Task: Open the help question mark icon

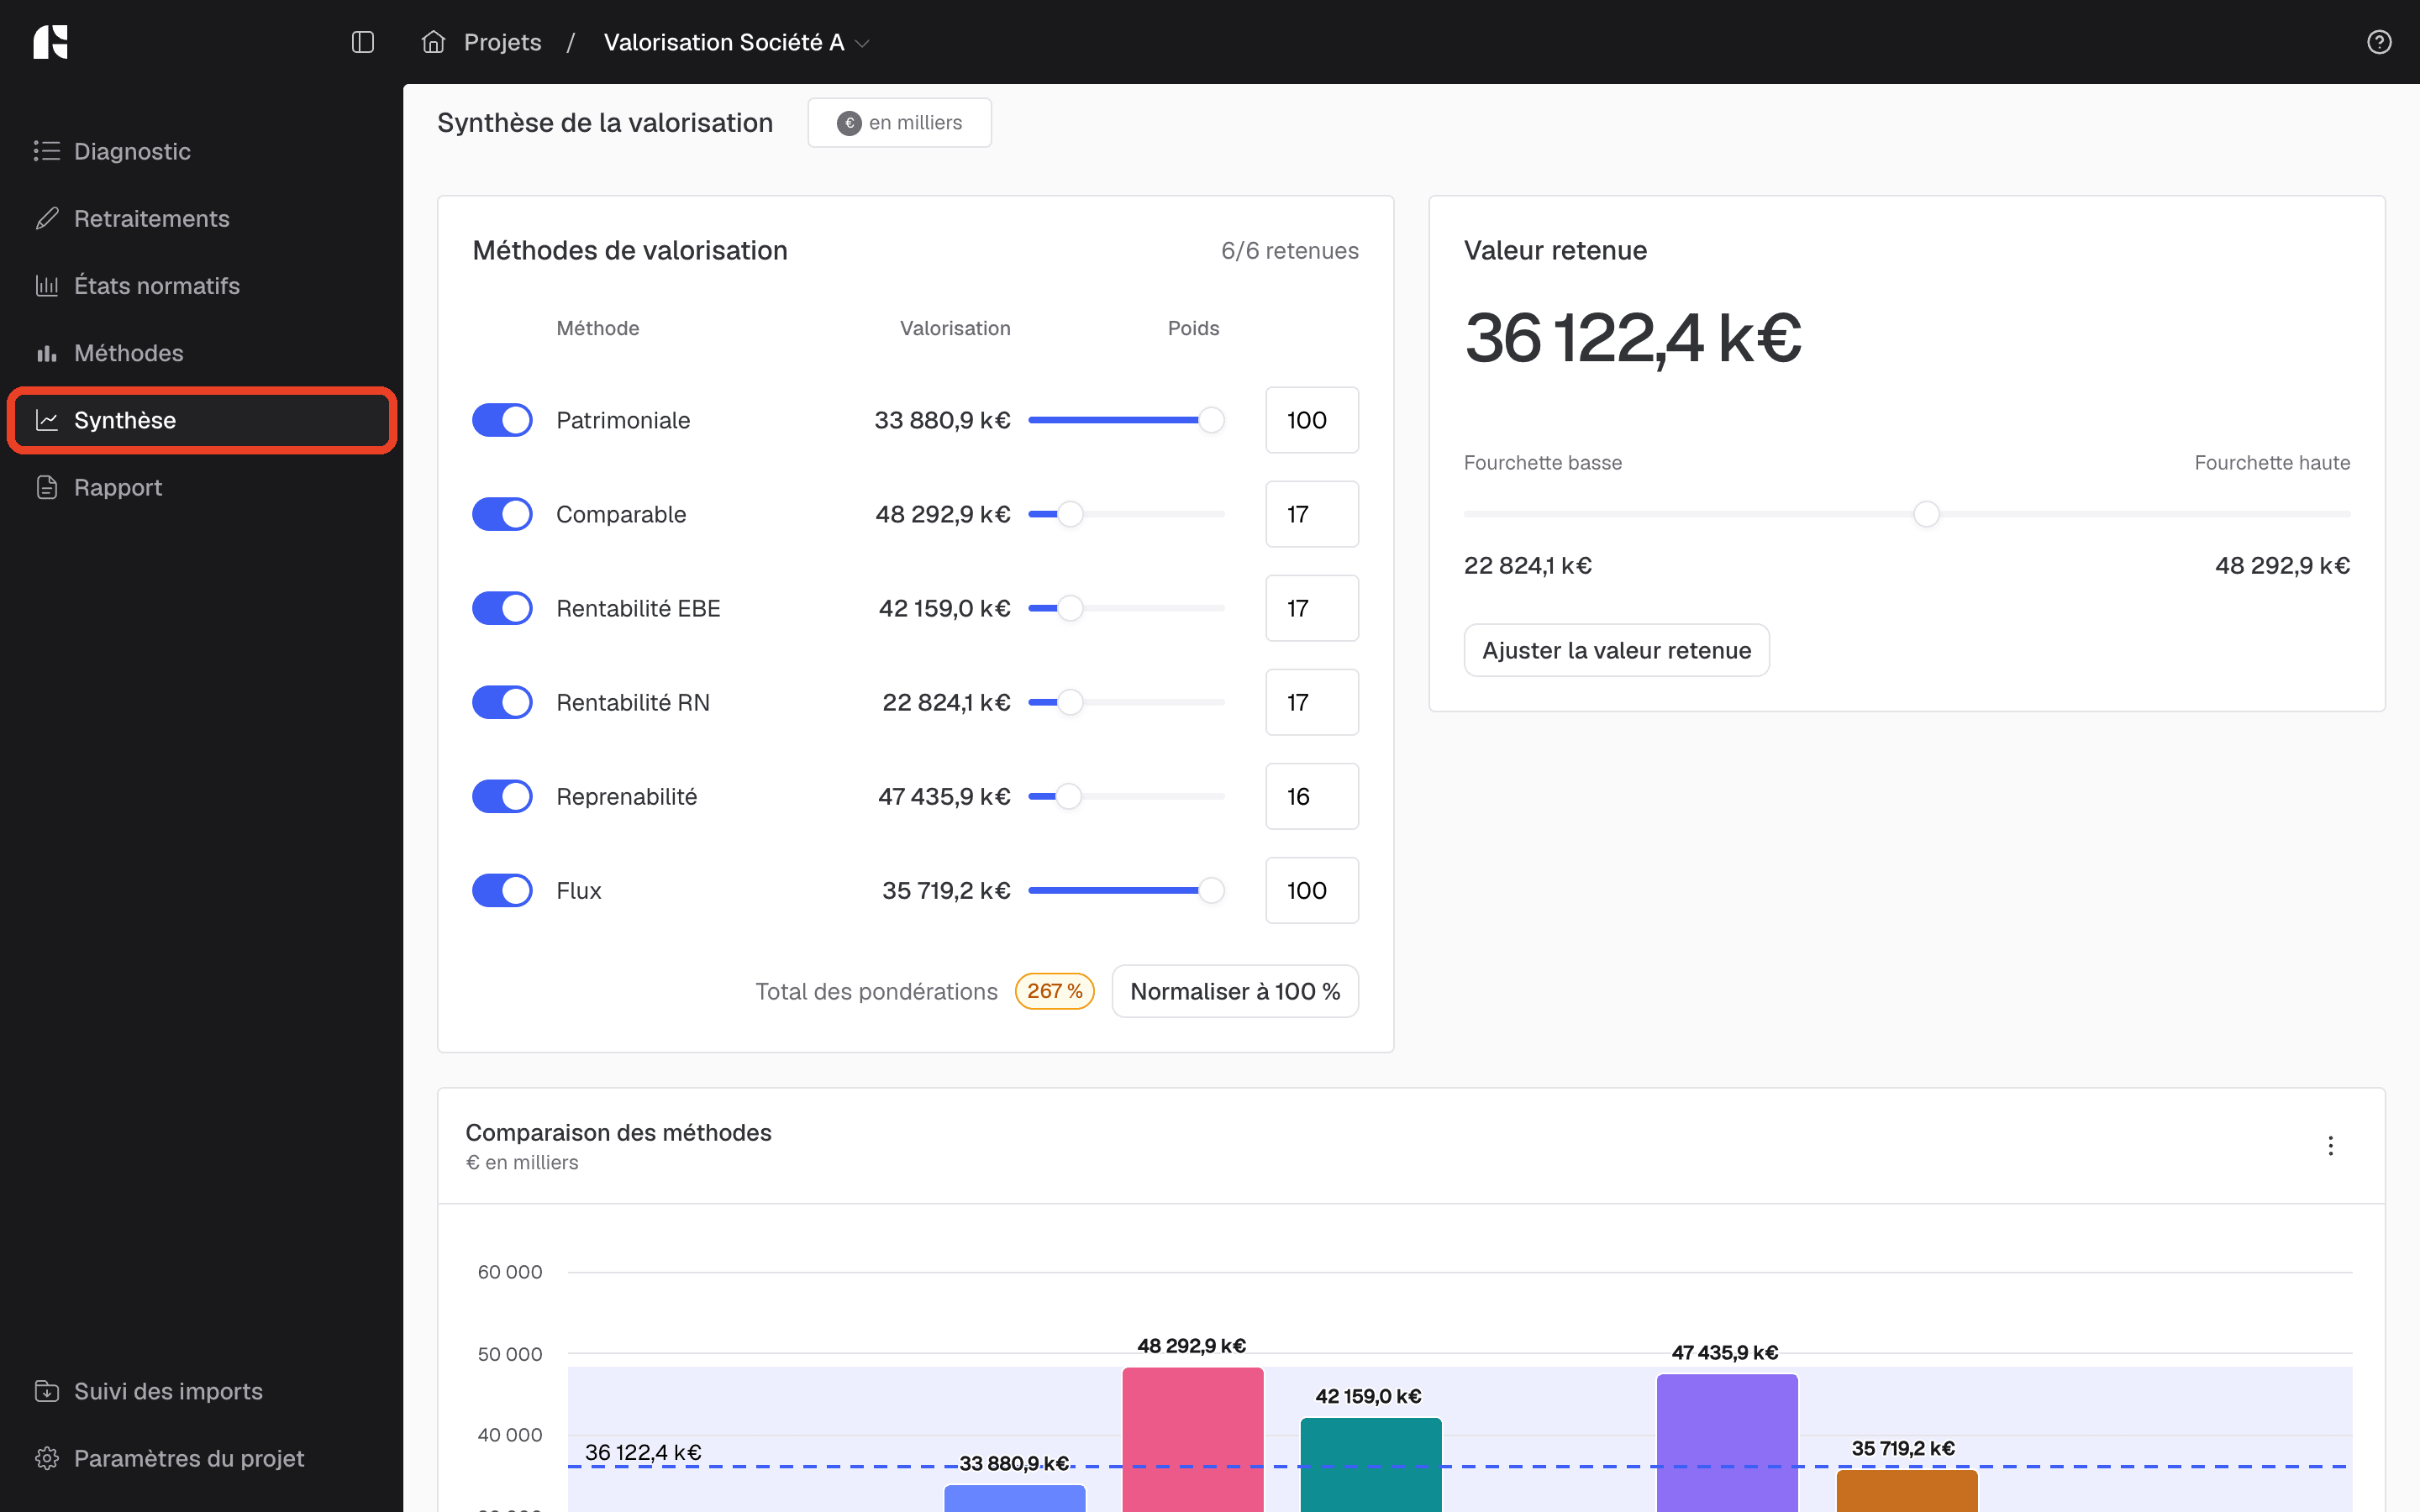Action: coord(2379,42)
